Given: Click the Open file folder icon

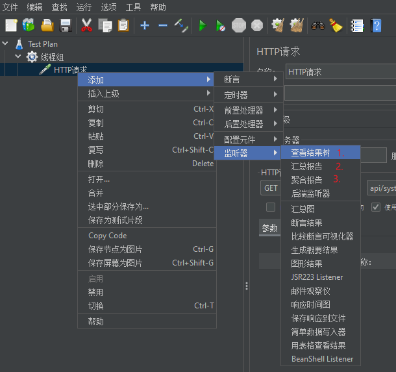Looking at the screenshot, I should point(47,25).
